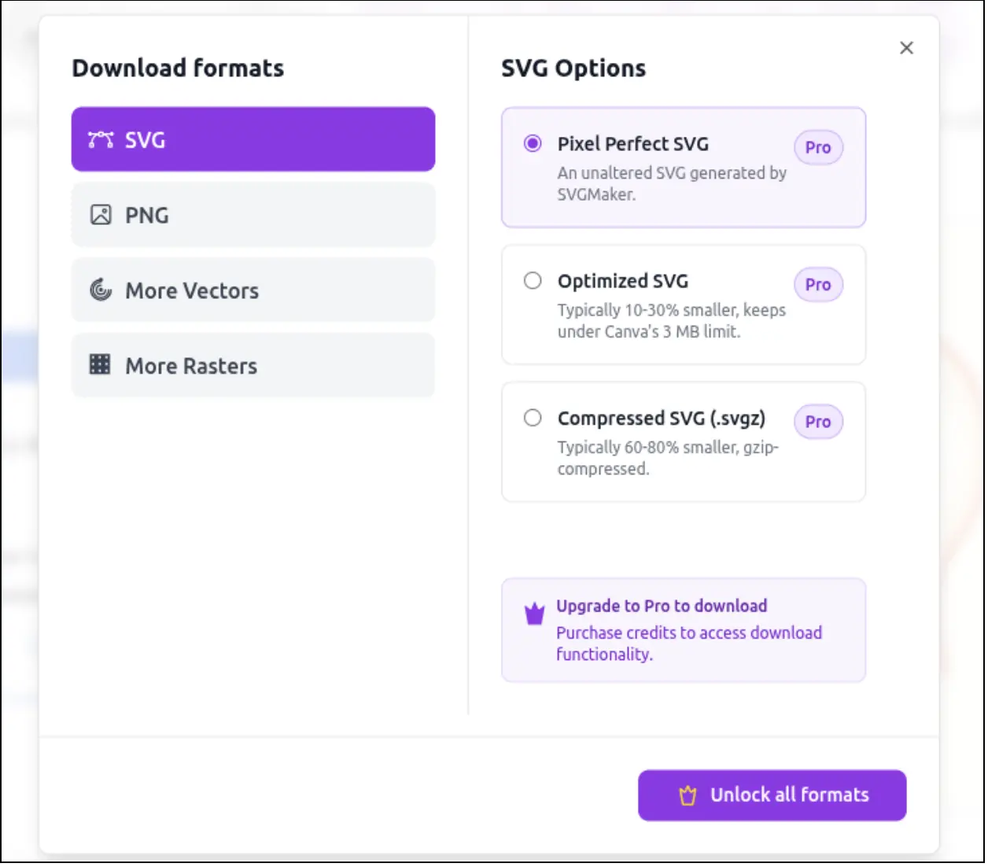Click the PNG image icon
Viewport: 988px width, 867px height.
click(100, 213)
